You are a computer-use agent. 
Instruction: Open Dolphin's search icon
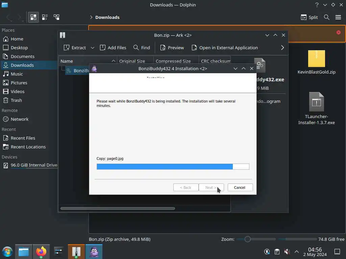click(327, 17)
